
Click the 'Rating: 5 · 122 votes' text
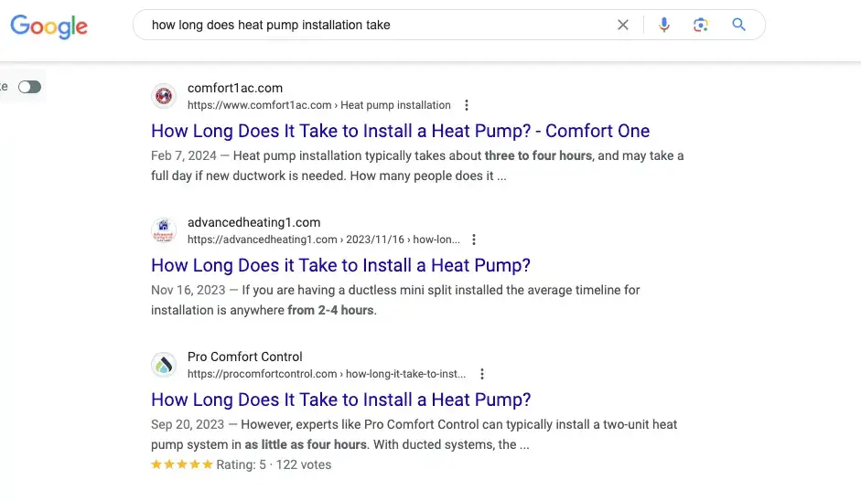click(x=274, y=464)
